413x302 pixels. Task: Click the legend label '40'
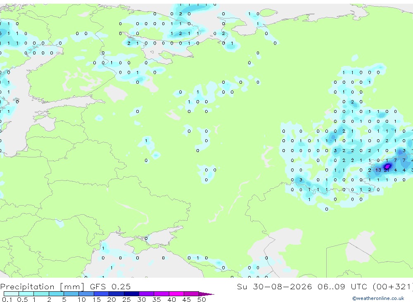(171, 300)
